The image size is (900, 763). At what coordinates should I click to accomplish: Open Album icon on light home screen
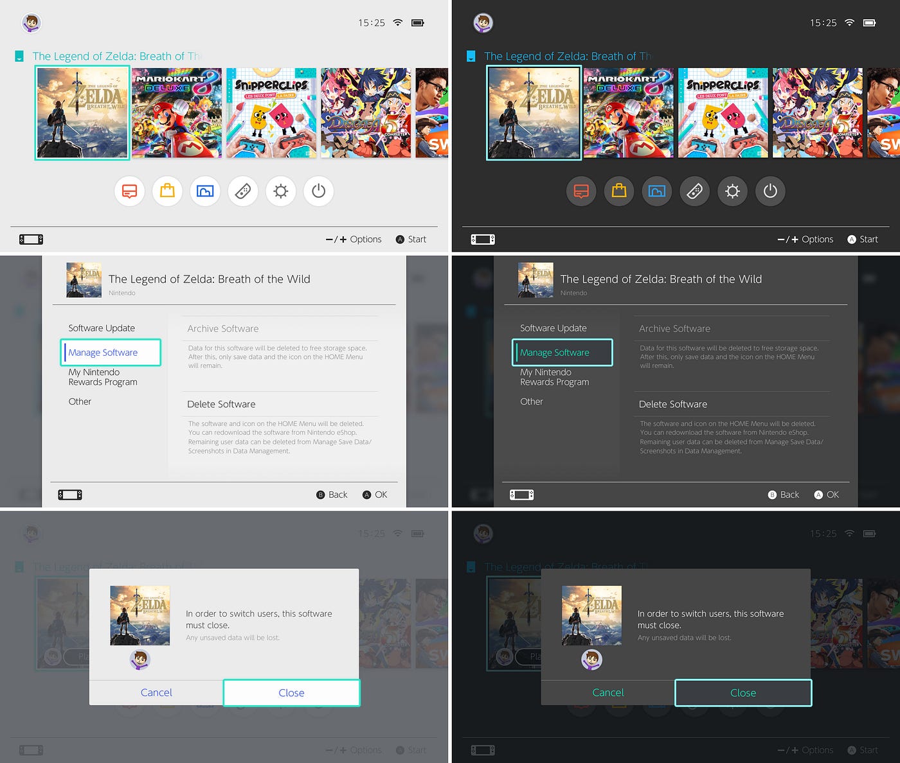click(x=205, y=191)
